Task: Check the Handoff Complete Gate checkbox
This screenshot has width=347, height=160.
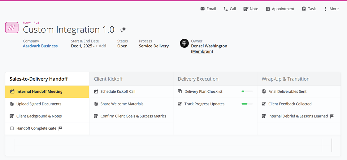Action: coord(12,128)
